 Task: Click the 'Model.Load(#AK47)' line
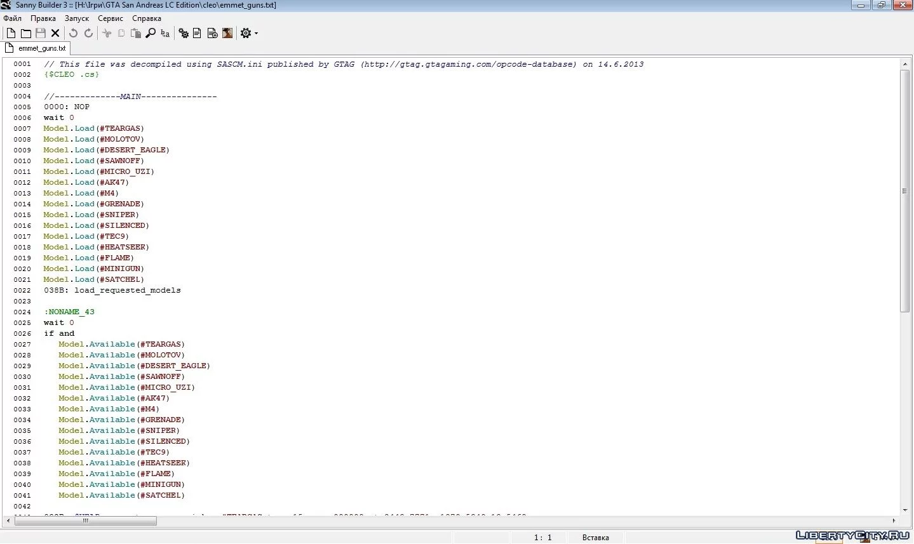[x=86, y=183]
